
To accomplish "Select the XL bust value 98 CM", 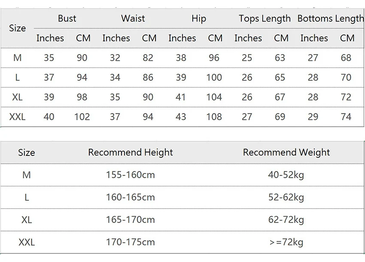I will pos(82,97).
